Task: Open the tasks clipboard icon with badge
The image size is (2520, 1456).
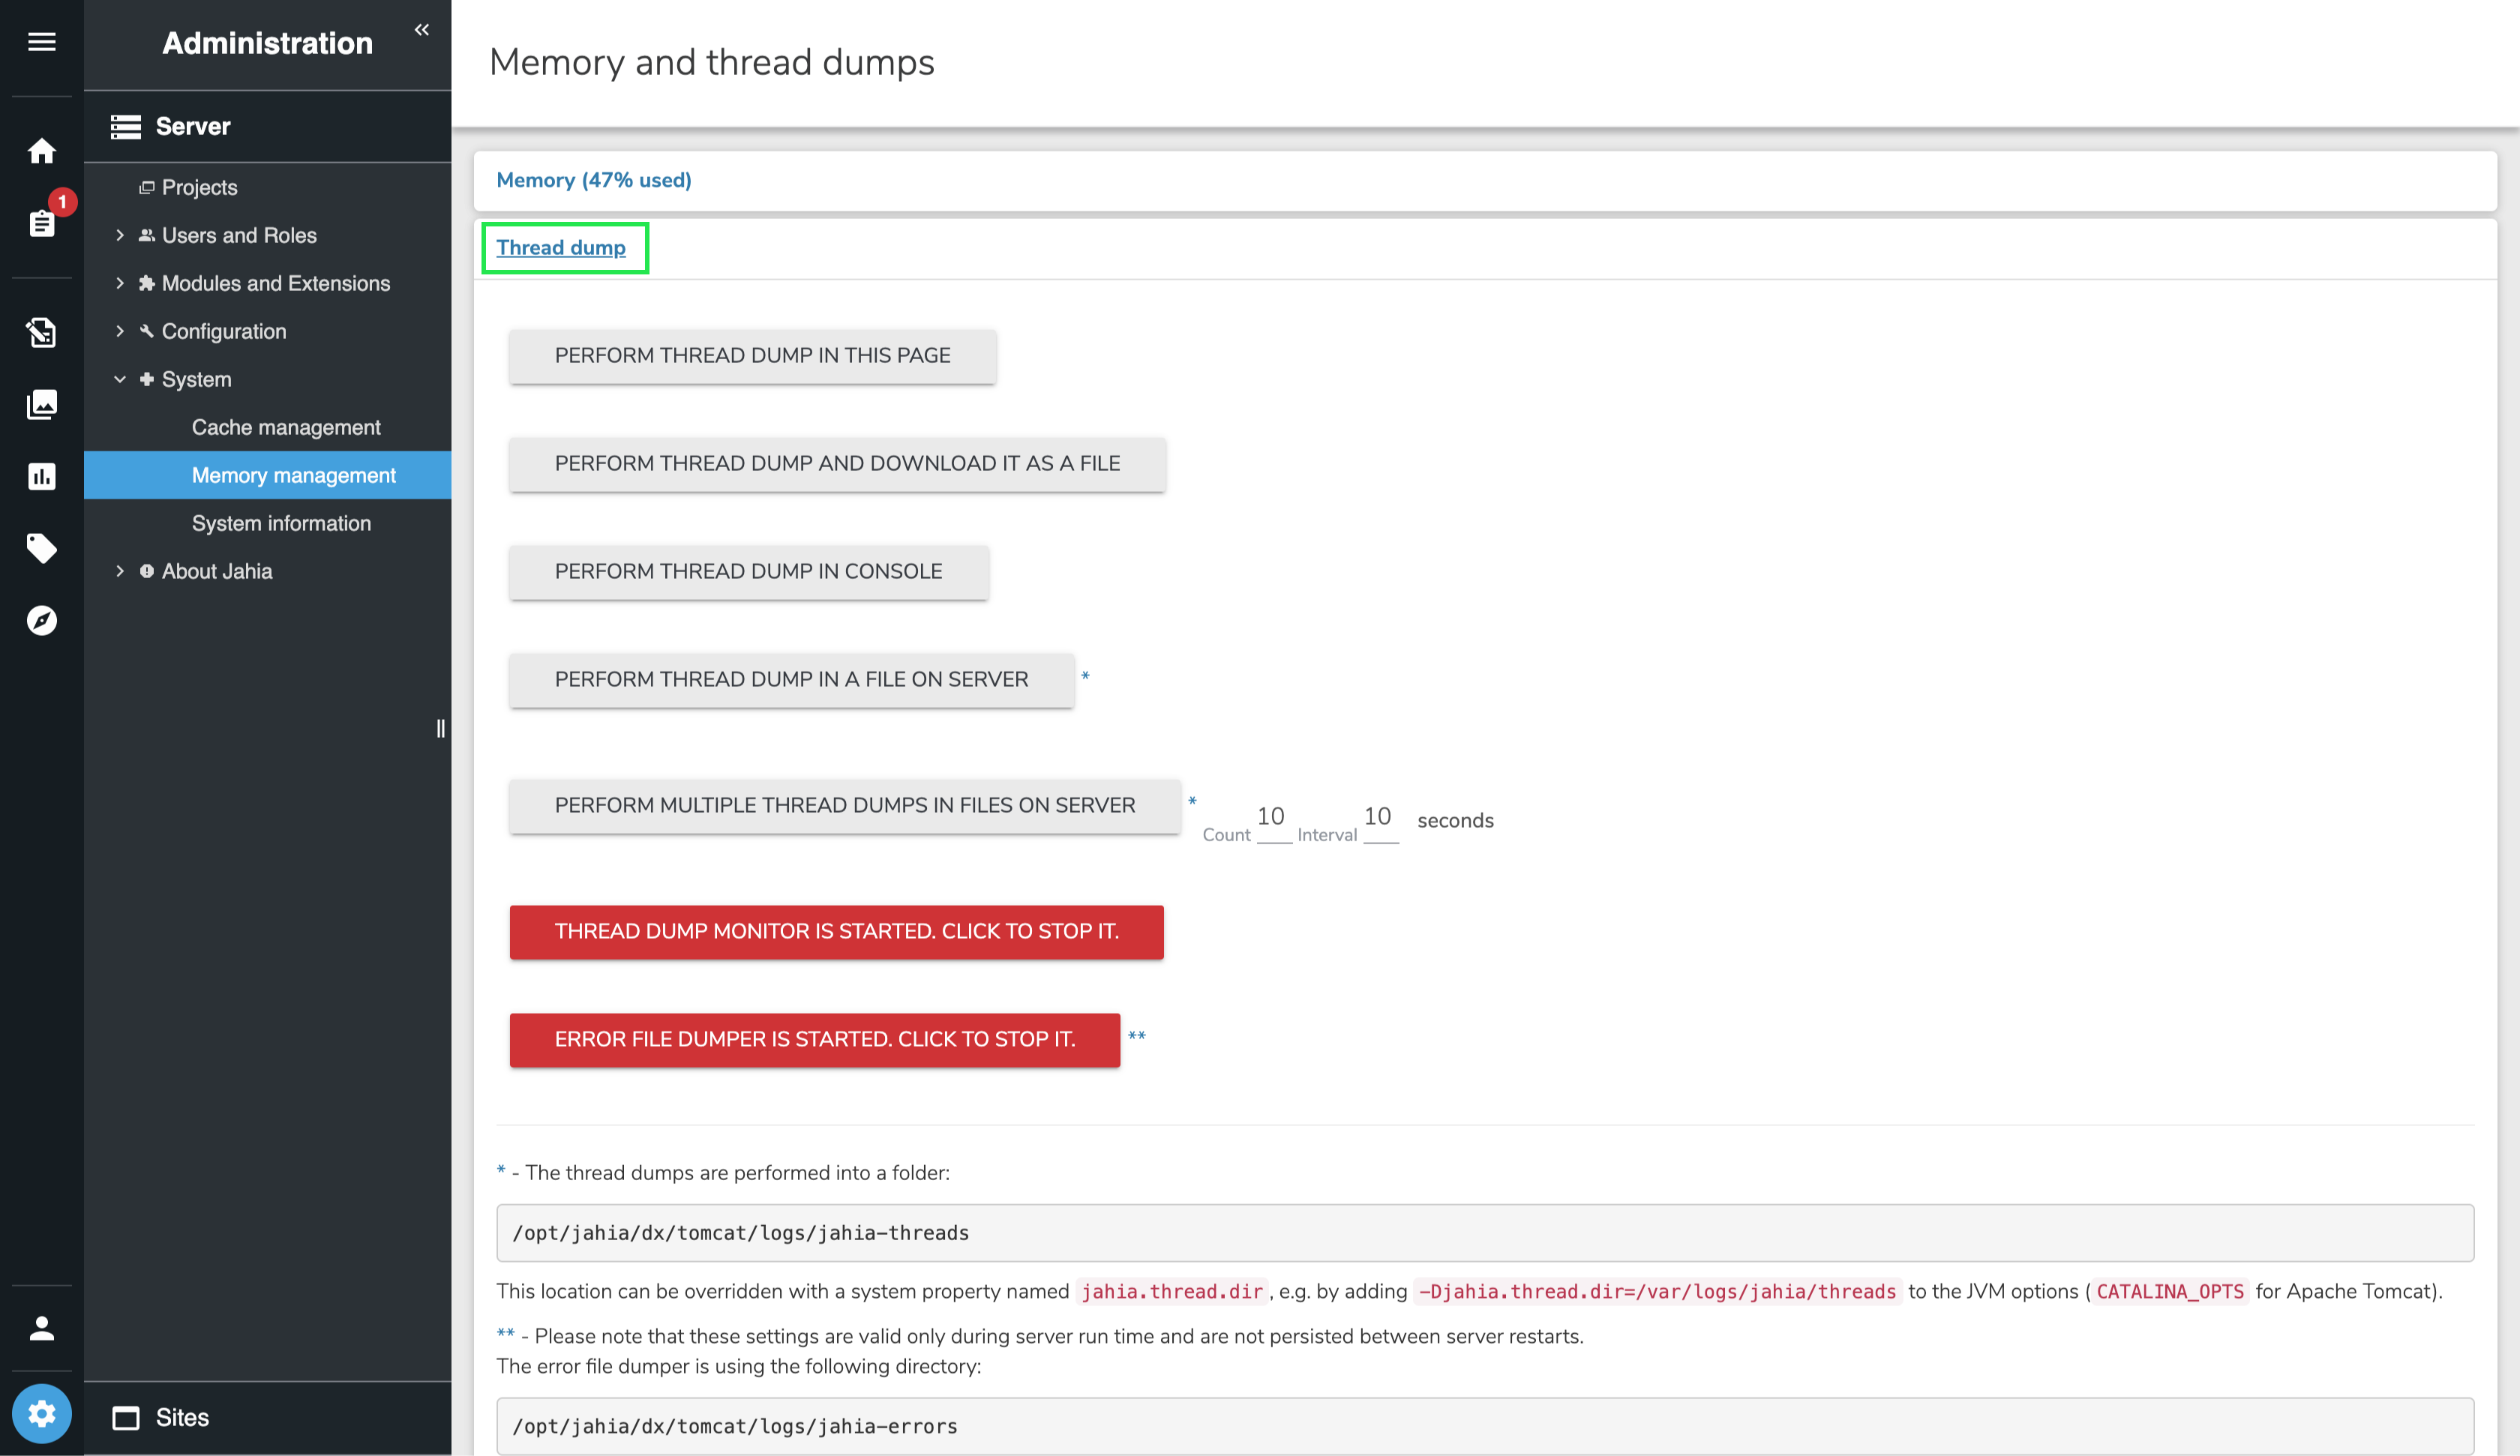Action: 41,222
